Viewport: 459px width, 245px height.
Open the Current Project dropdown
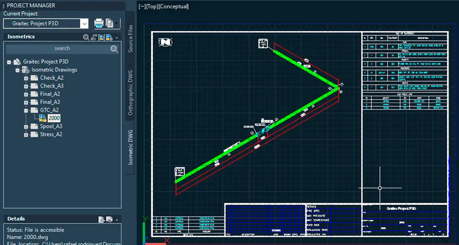tap(84, 23)
